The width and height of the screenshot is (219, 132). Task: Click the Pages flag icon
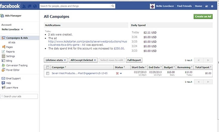click(4, 47)
